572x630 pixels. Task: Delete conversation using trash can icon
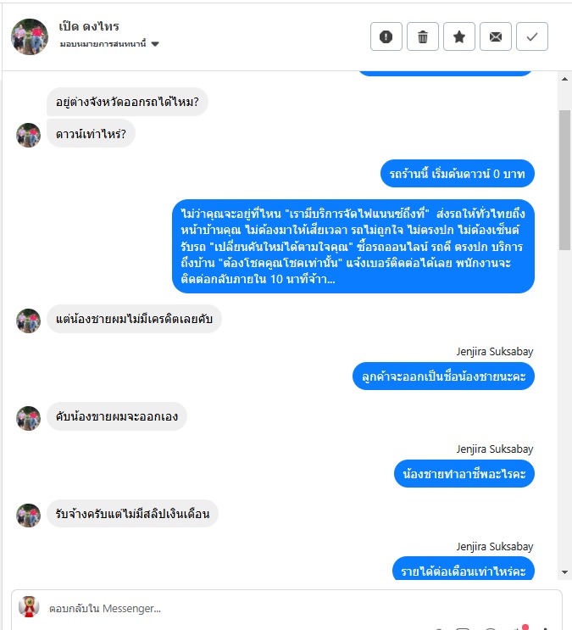point(423,36)
